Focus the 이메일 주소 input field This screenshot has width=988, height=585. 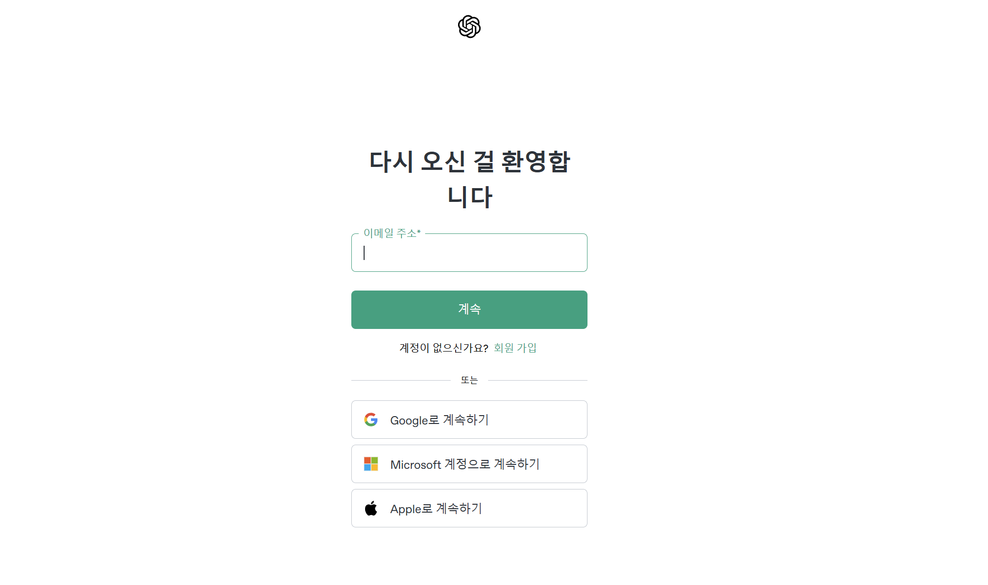469,253
